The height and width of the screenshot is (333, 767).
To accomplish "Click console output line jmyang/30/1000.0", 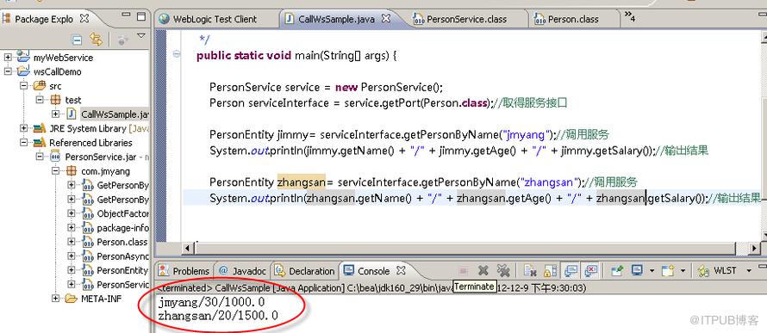I will [211, 302].
